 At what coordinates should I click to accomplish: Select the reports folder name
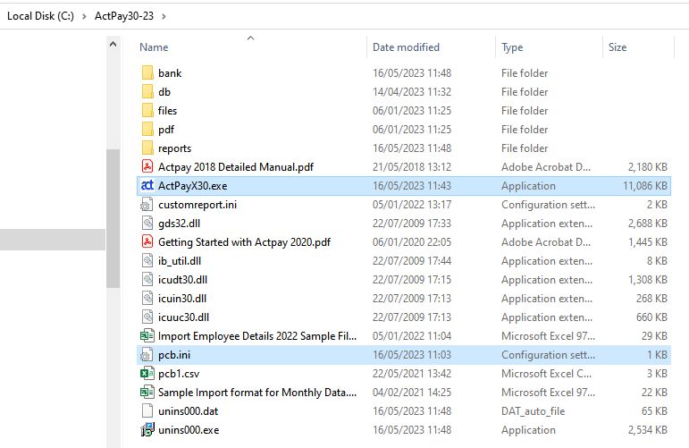(174, 148)
